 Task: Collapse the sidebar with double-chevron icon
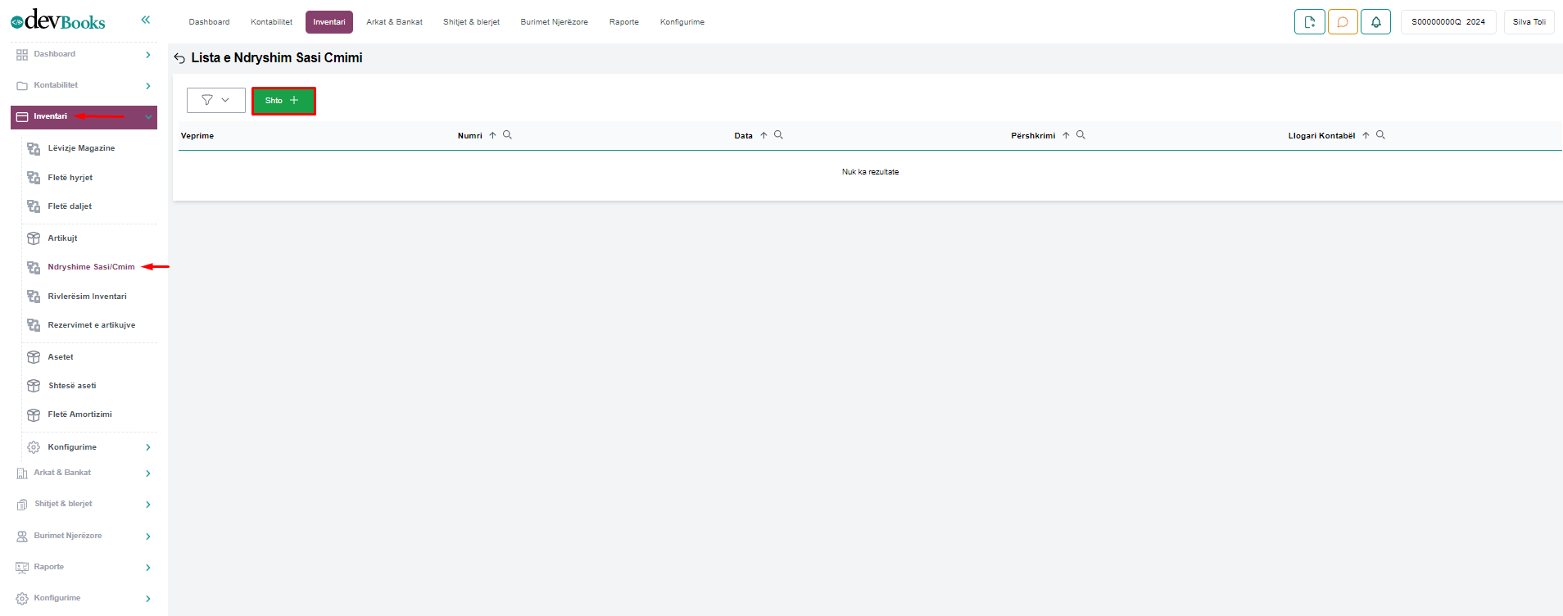coord(146,20)
